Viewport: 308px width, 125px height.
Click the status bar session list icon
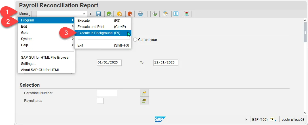[x=273, y=119]
